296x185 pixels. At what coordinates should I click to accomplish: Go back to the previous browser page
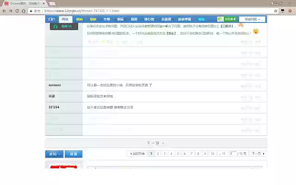[x=4, y=11]
